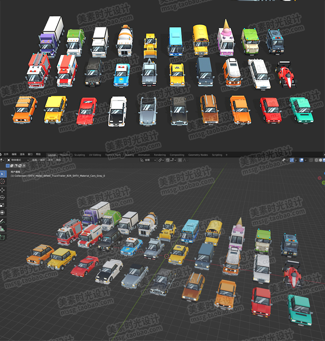Screen dimensions: 325x341
Task: Open the editor type selector icon
Action: click(2, 160)
